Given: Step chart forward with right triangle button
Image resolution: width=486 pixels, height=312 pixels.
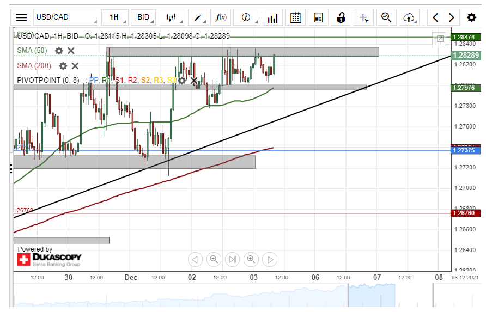Looking at the screenshot, I should (x=270, y=259).
